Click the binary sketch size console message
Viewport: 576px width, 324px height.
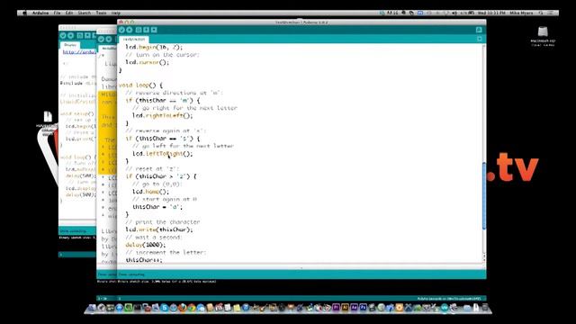coord(167,282)
